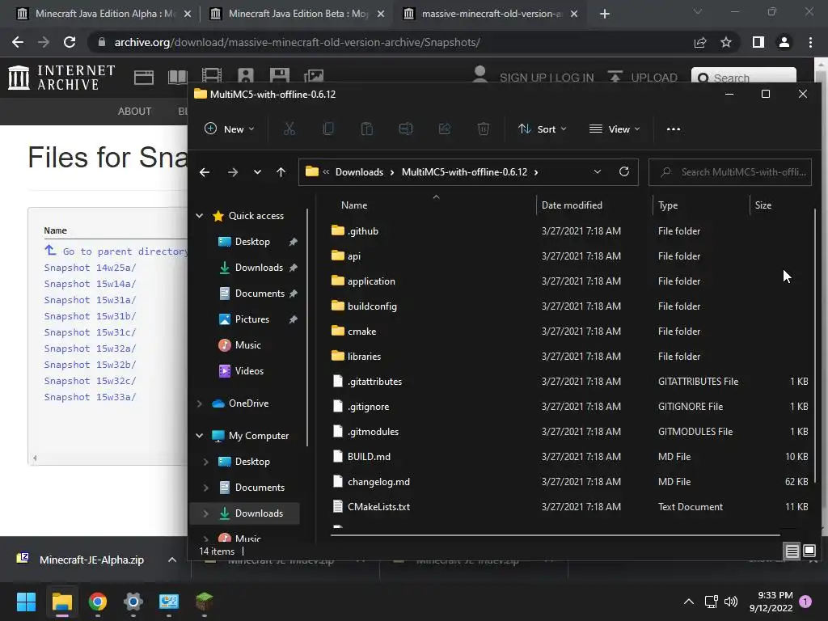Sort files by Name column header

click(354, 205)
